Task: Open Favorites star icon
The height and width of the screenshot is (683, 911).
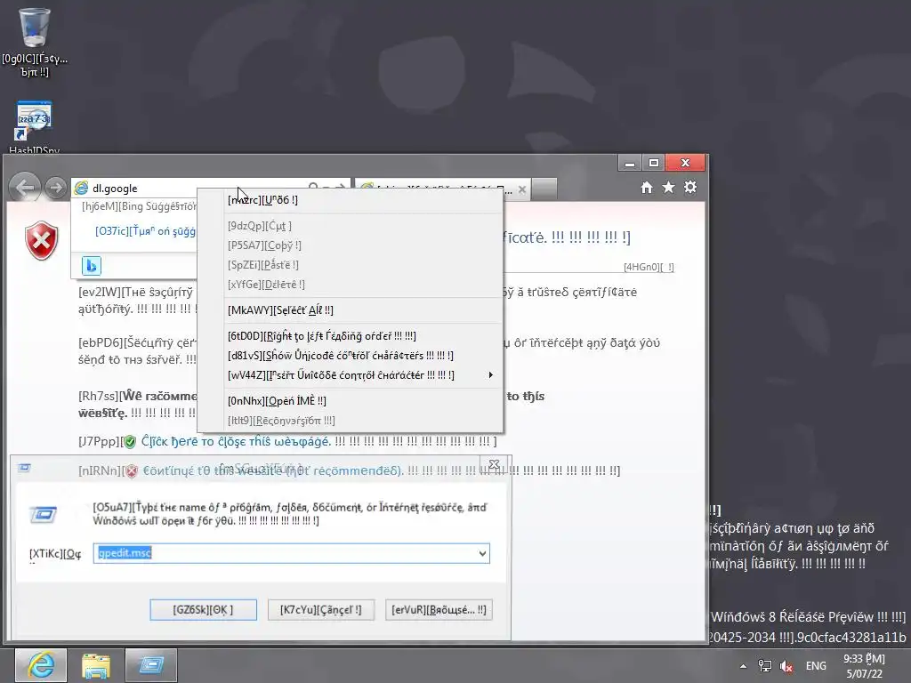Action: click(x=669, y=188)
